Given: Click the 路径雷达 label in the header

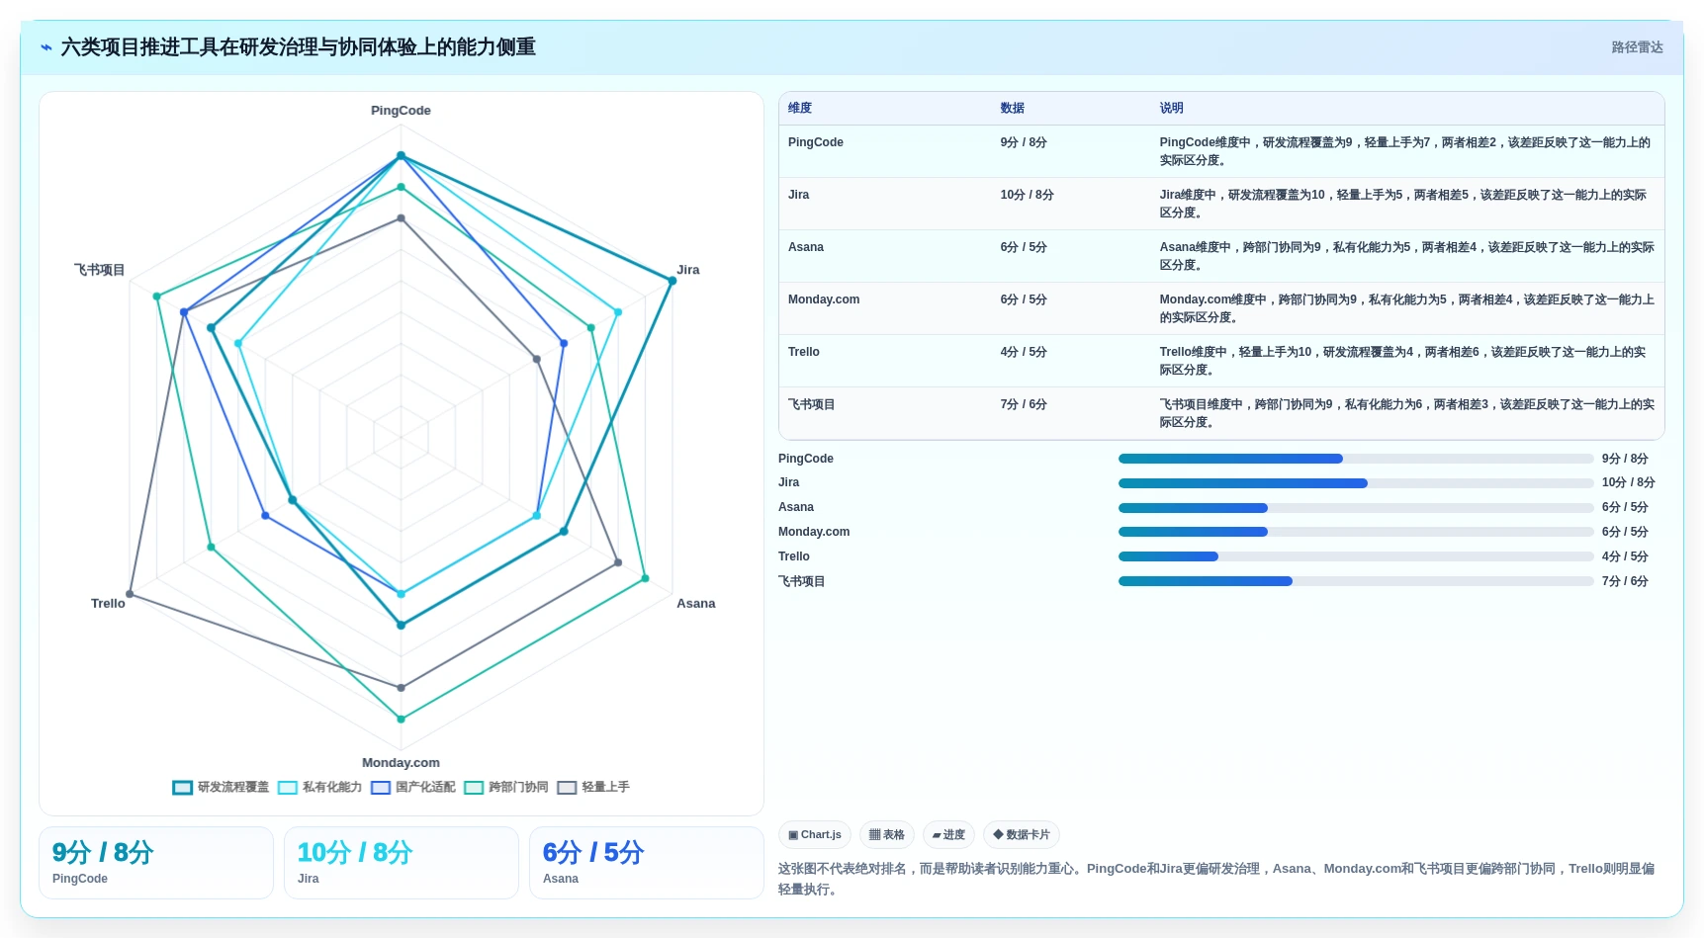Looking at the screenshot, I should [x=1637, y=47].
